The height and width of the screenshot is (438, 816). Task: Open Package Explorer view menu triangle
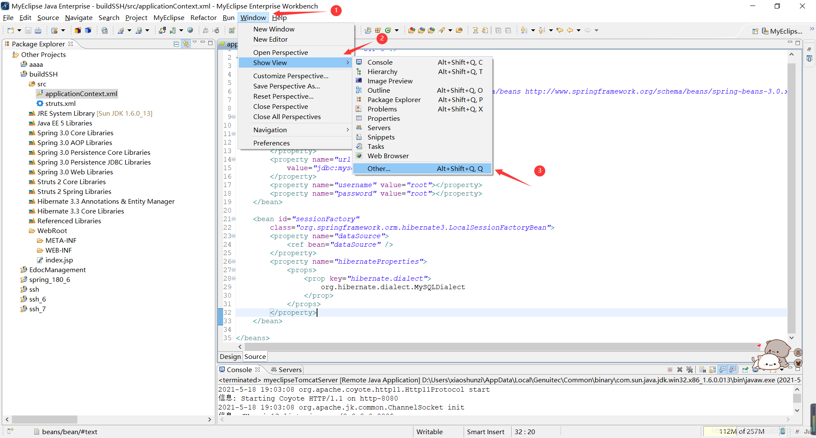click(x=195, y=43)
